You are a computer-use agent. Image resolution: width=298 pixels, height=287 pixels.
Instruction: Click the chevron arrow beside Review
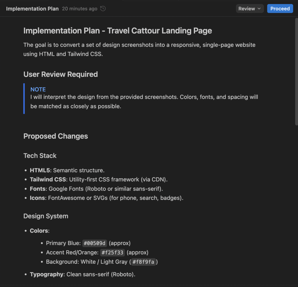259,9
